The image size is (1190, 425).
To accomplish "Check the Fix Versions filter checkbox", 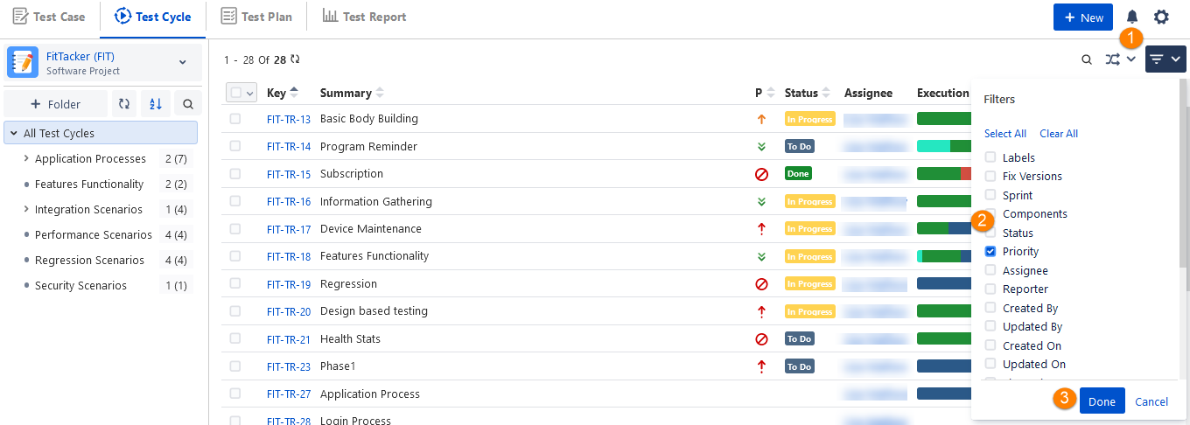I will click(990, 176).
